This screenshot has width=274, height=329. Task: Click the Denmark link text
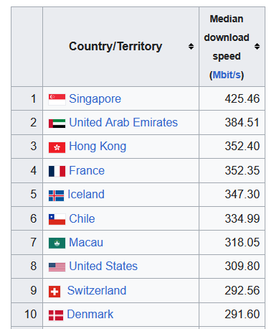[x=90, y=314]
